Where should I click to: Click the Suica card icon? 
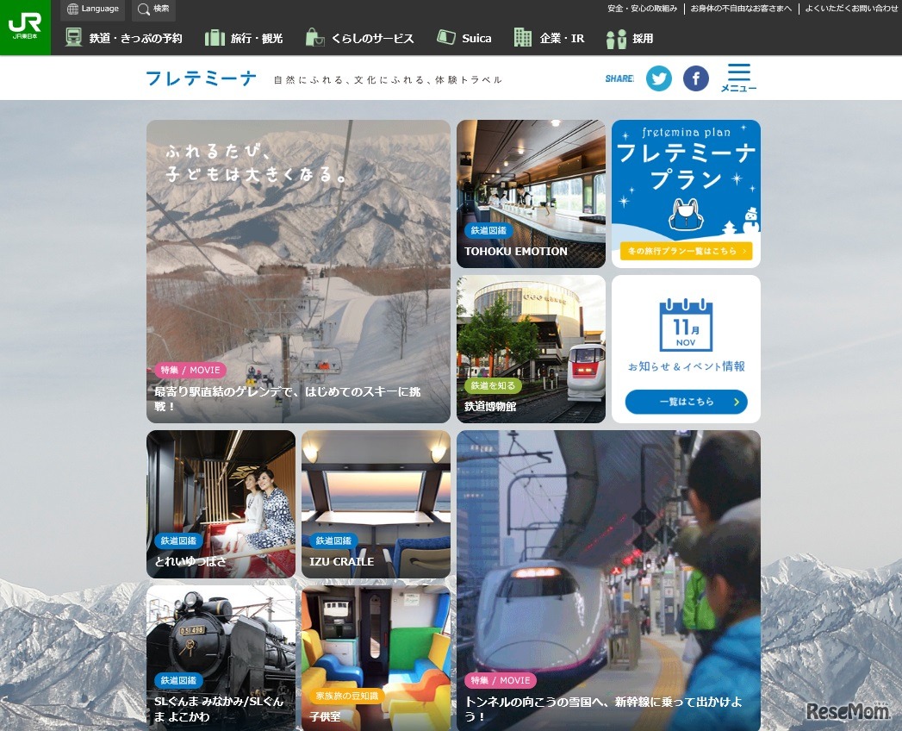445,37
